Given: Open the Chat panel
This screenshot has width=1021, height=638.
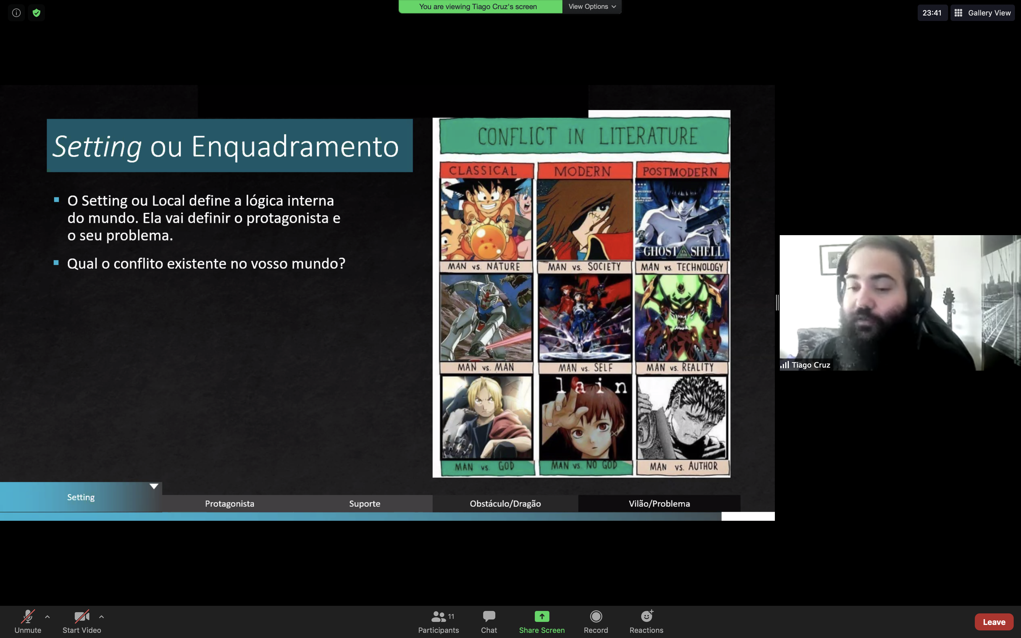Looking at the screenshot, I should tap(489, 621).
